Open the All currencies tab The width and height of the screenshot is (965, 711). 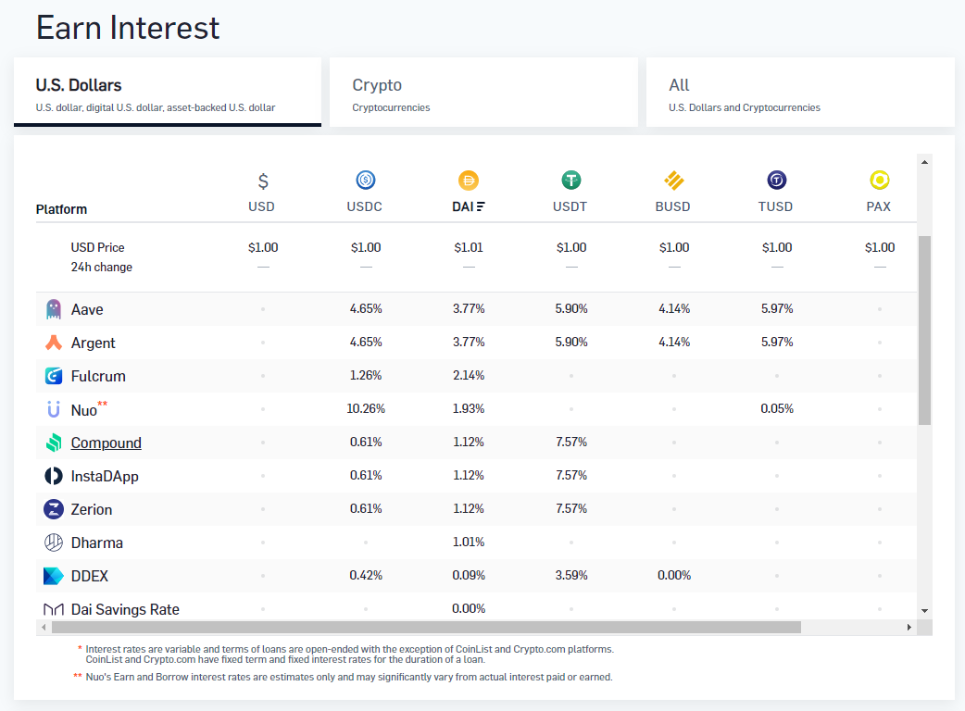(x=800, y=93)
